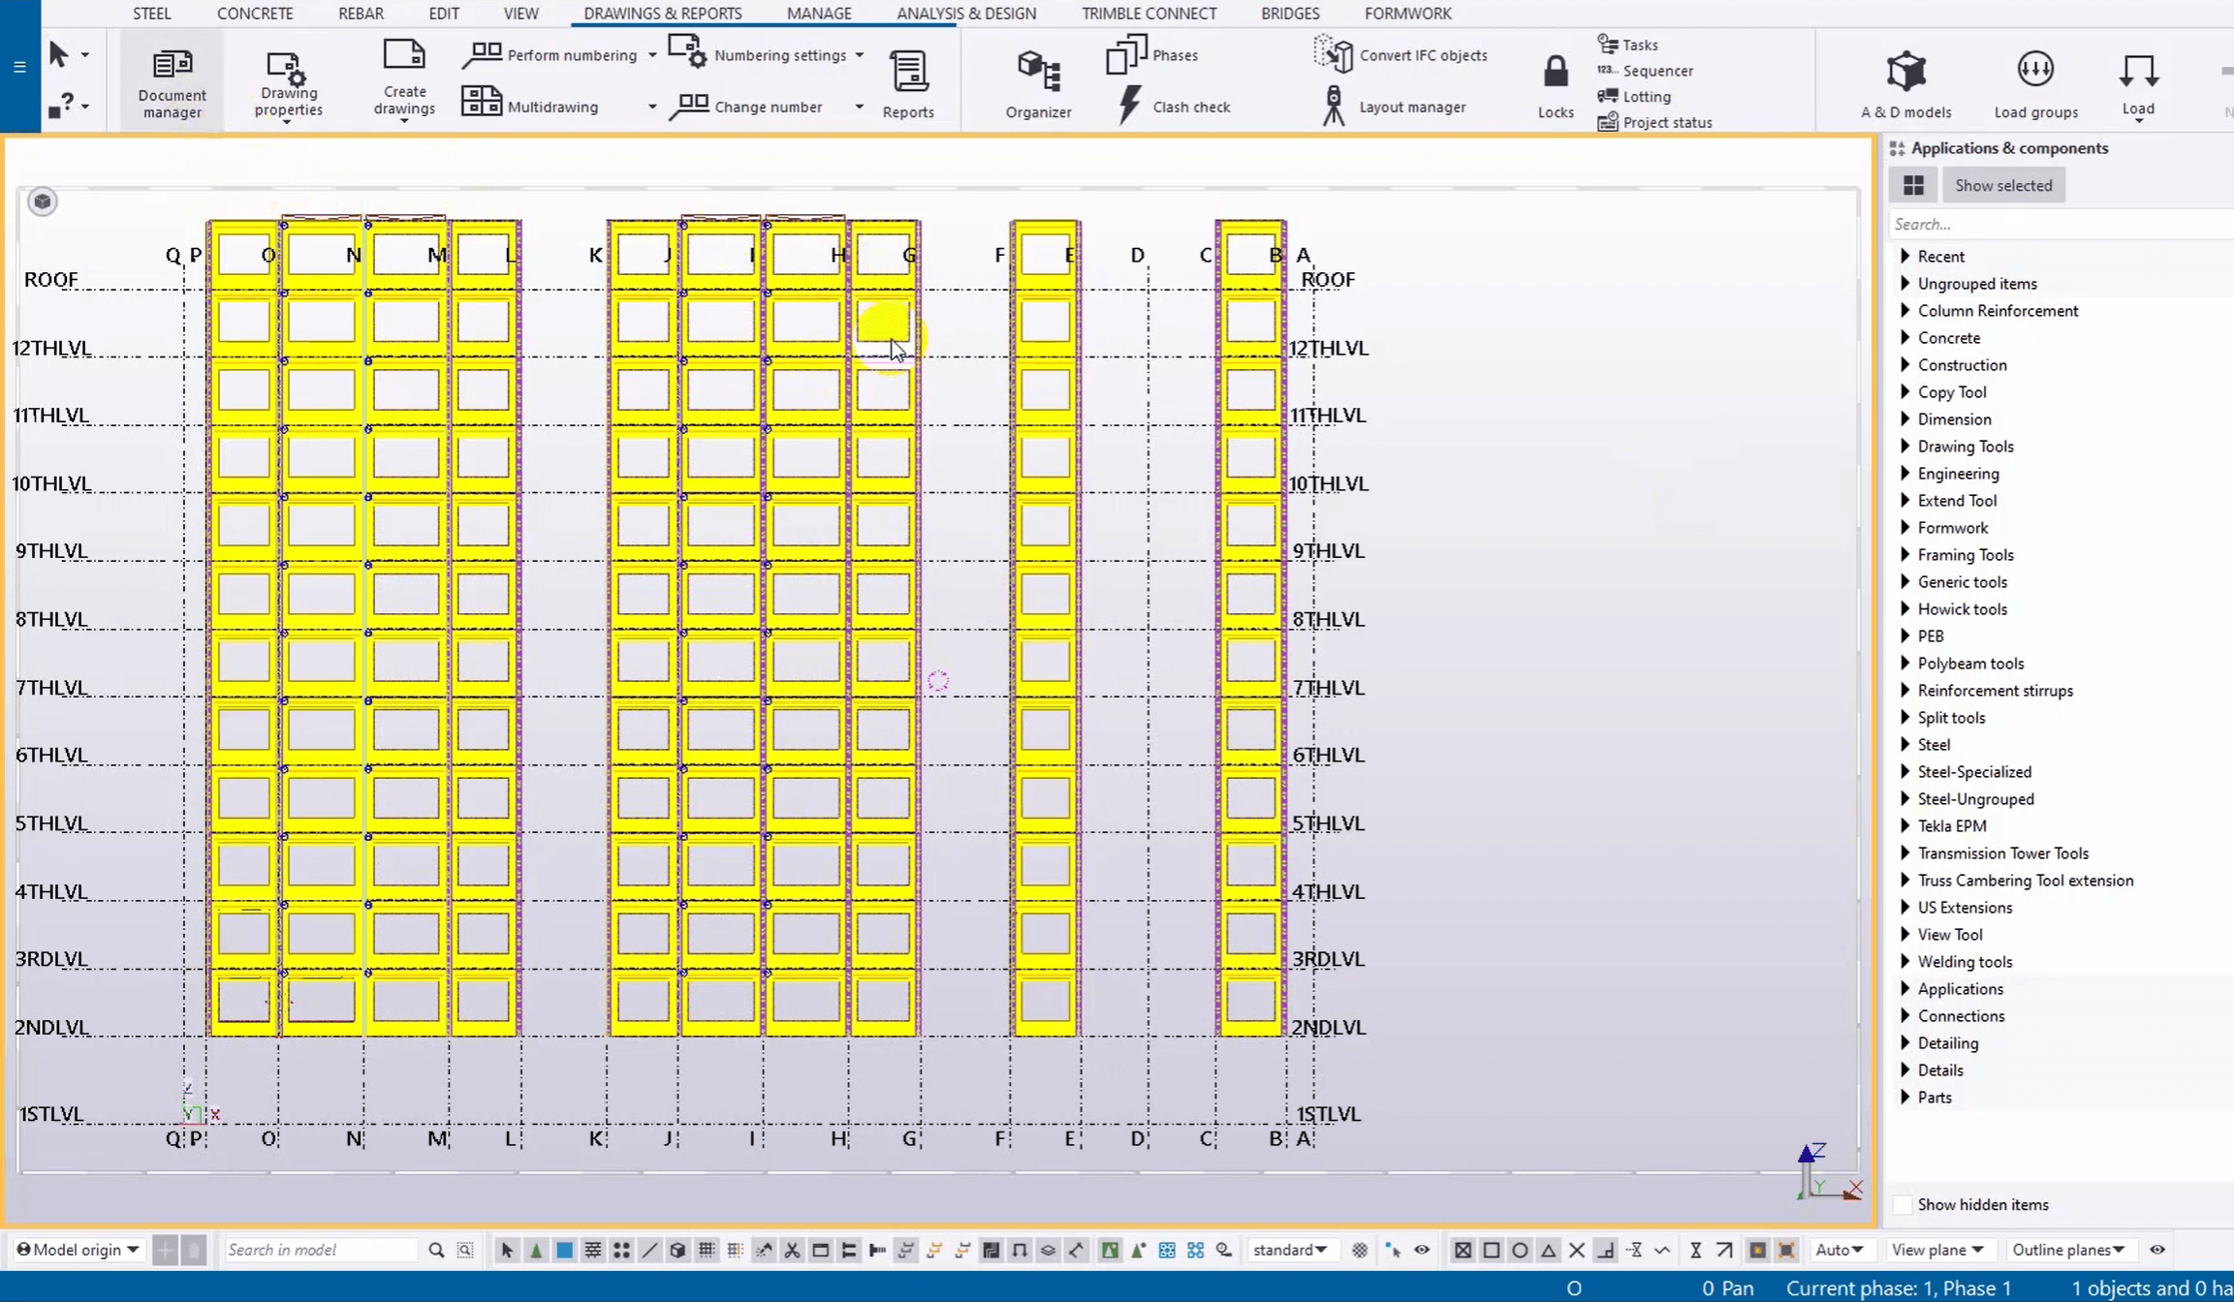Screen dimensions: 2234x1302
Task: Open the ANALYSIS & DESIGN tab
Action: (x=965, y=14)
